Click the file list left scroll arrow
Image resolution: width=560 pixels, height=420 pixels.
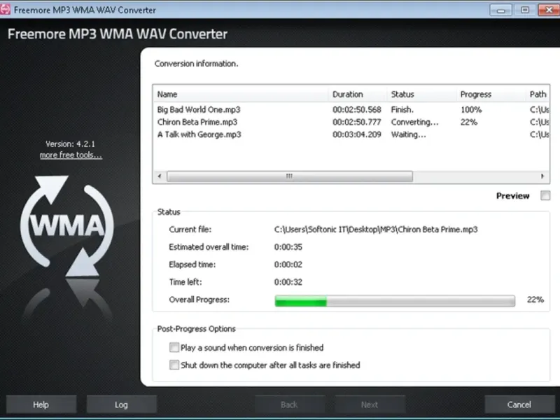point(160,176)
